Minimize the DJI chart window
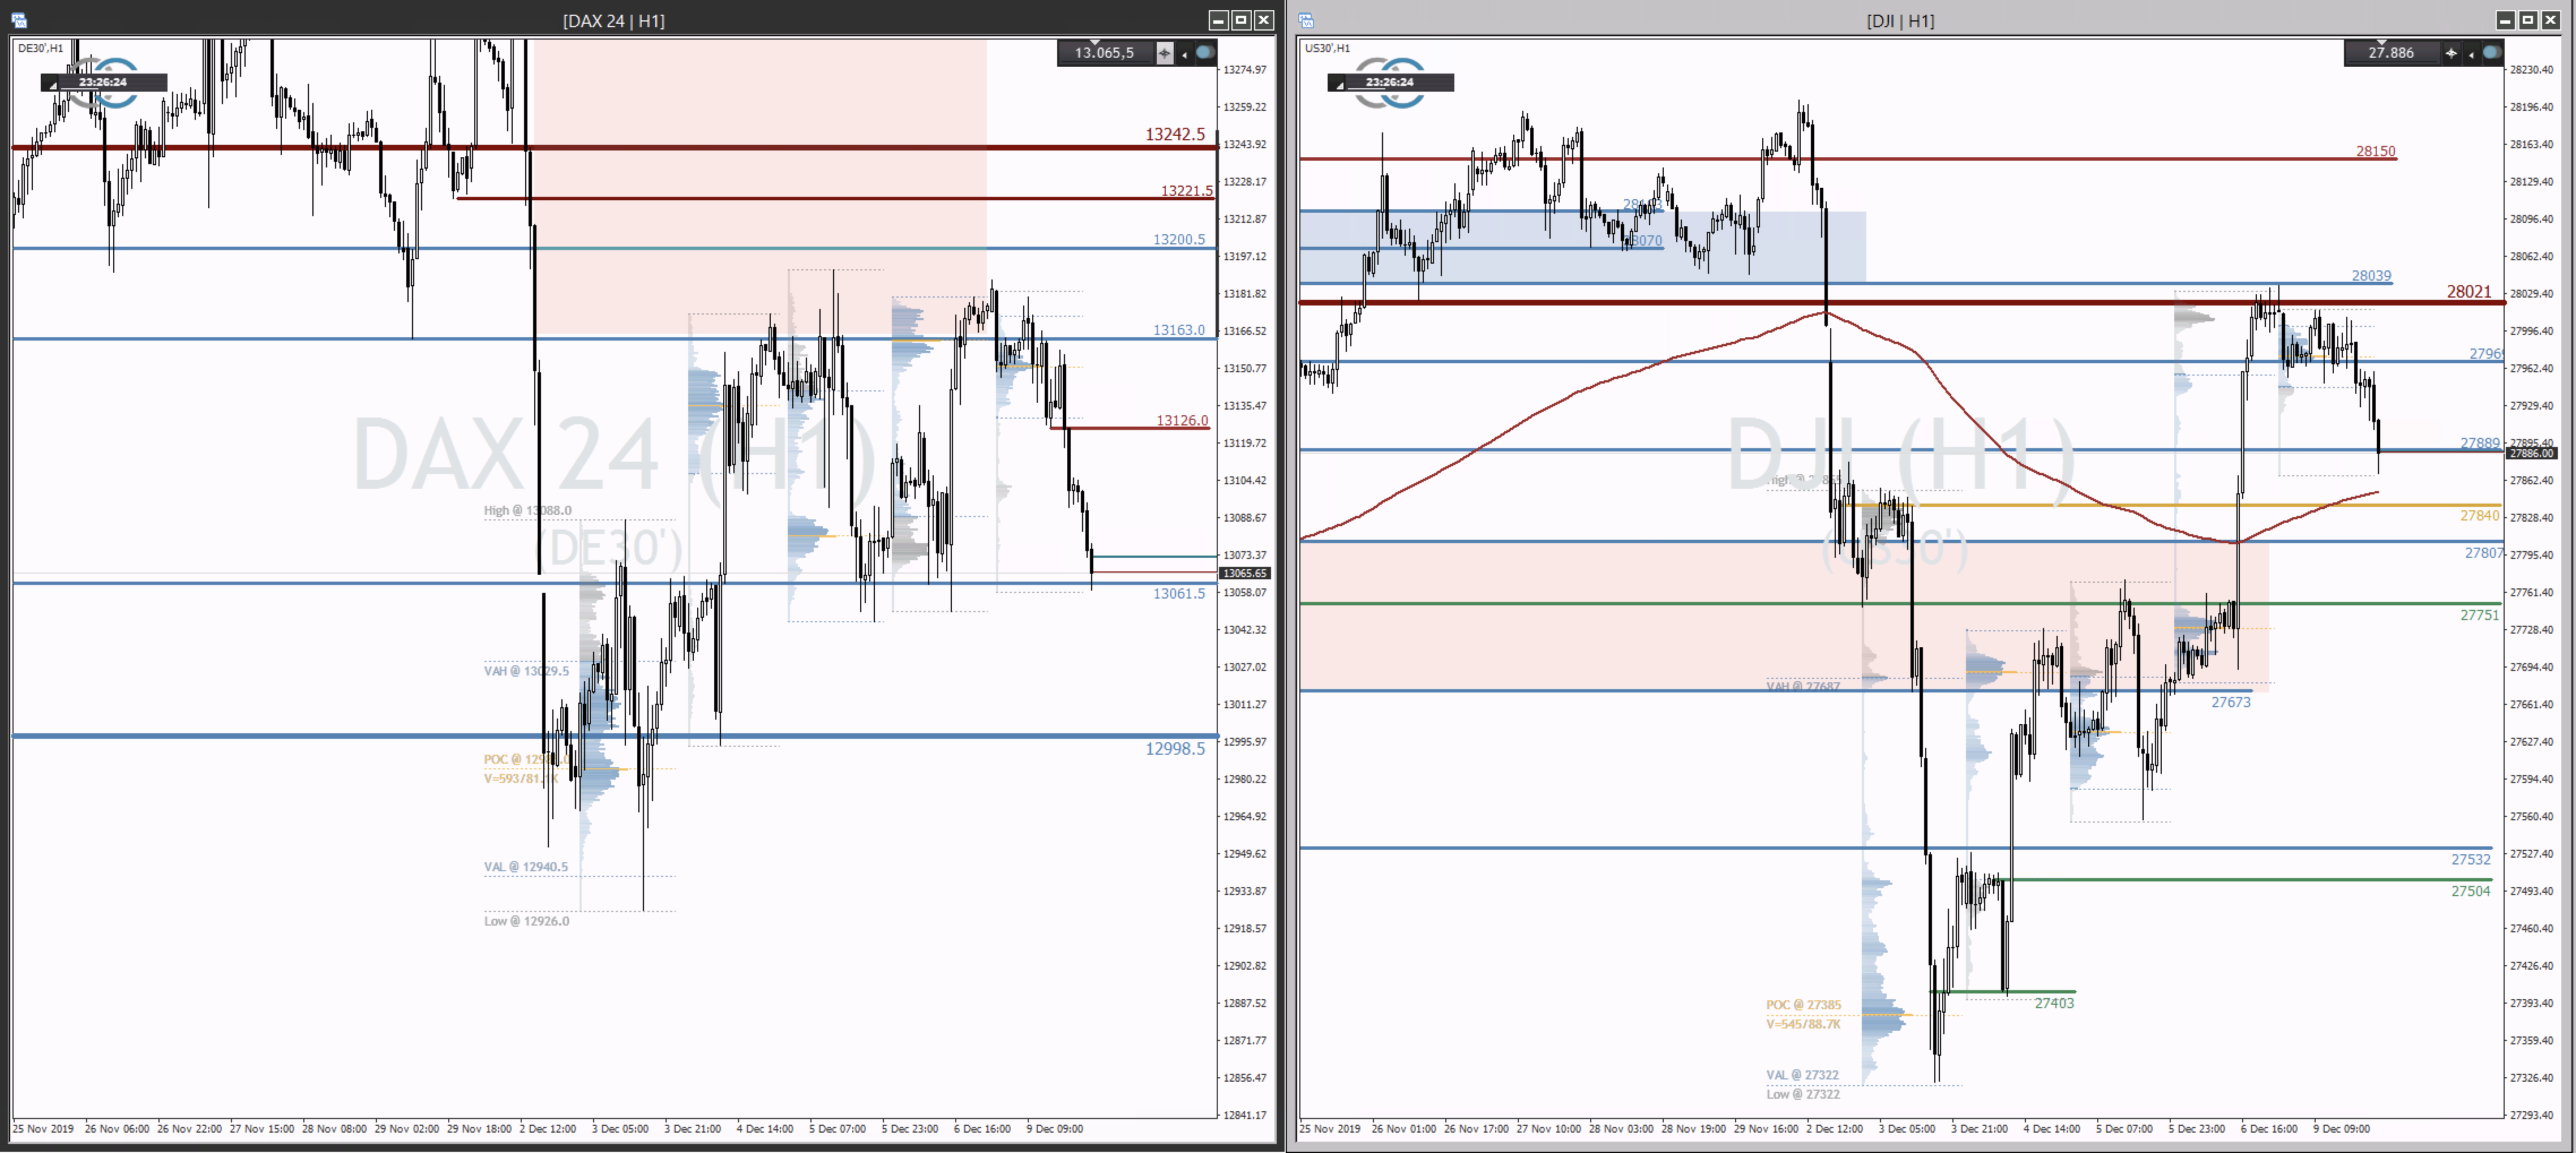 click(x=2505, y=20)
